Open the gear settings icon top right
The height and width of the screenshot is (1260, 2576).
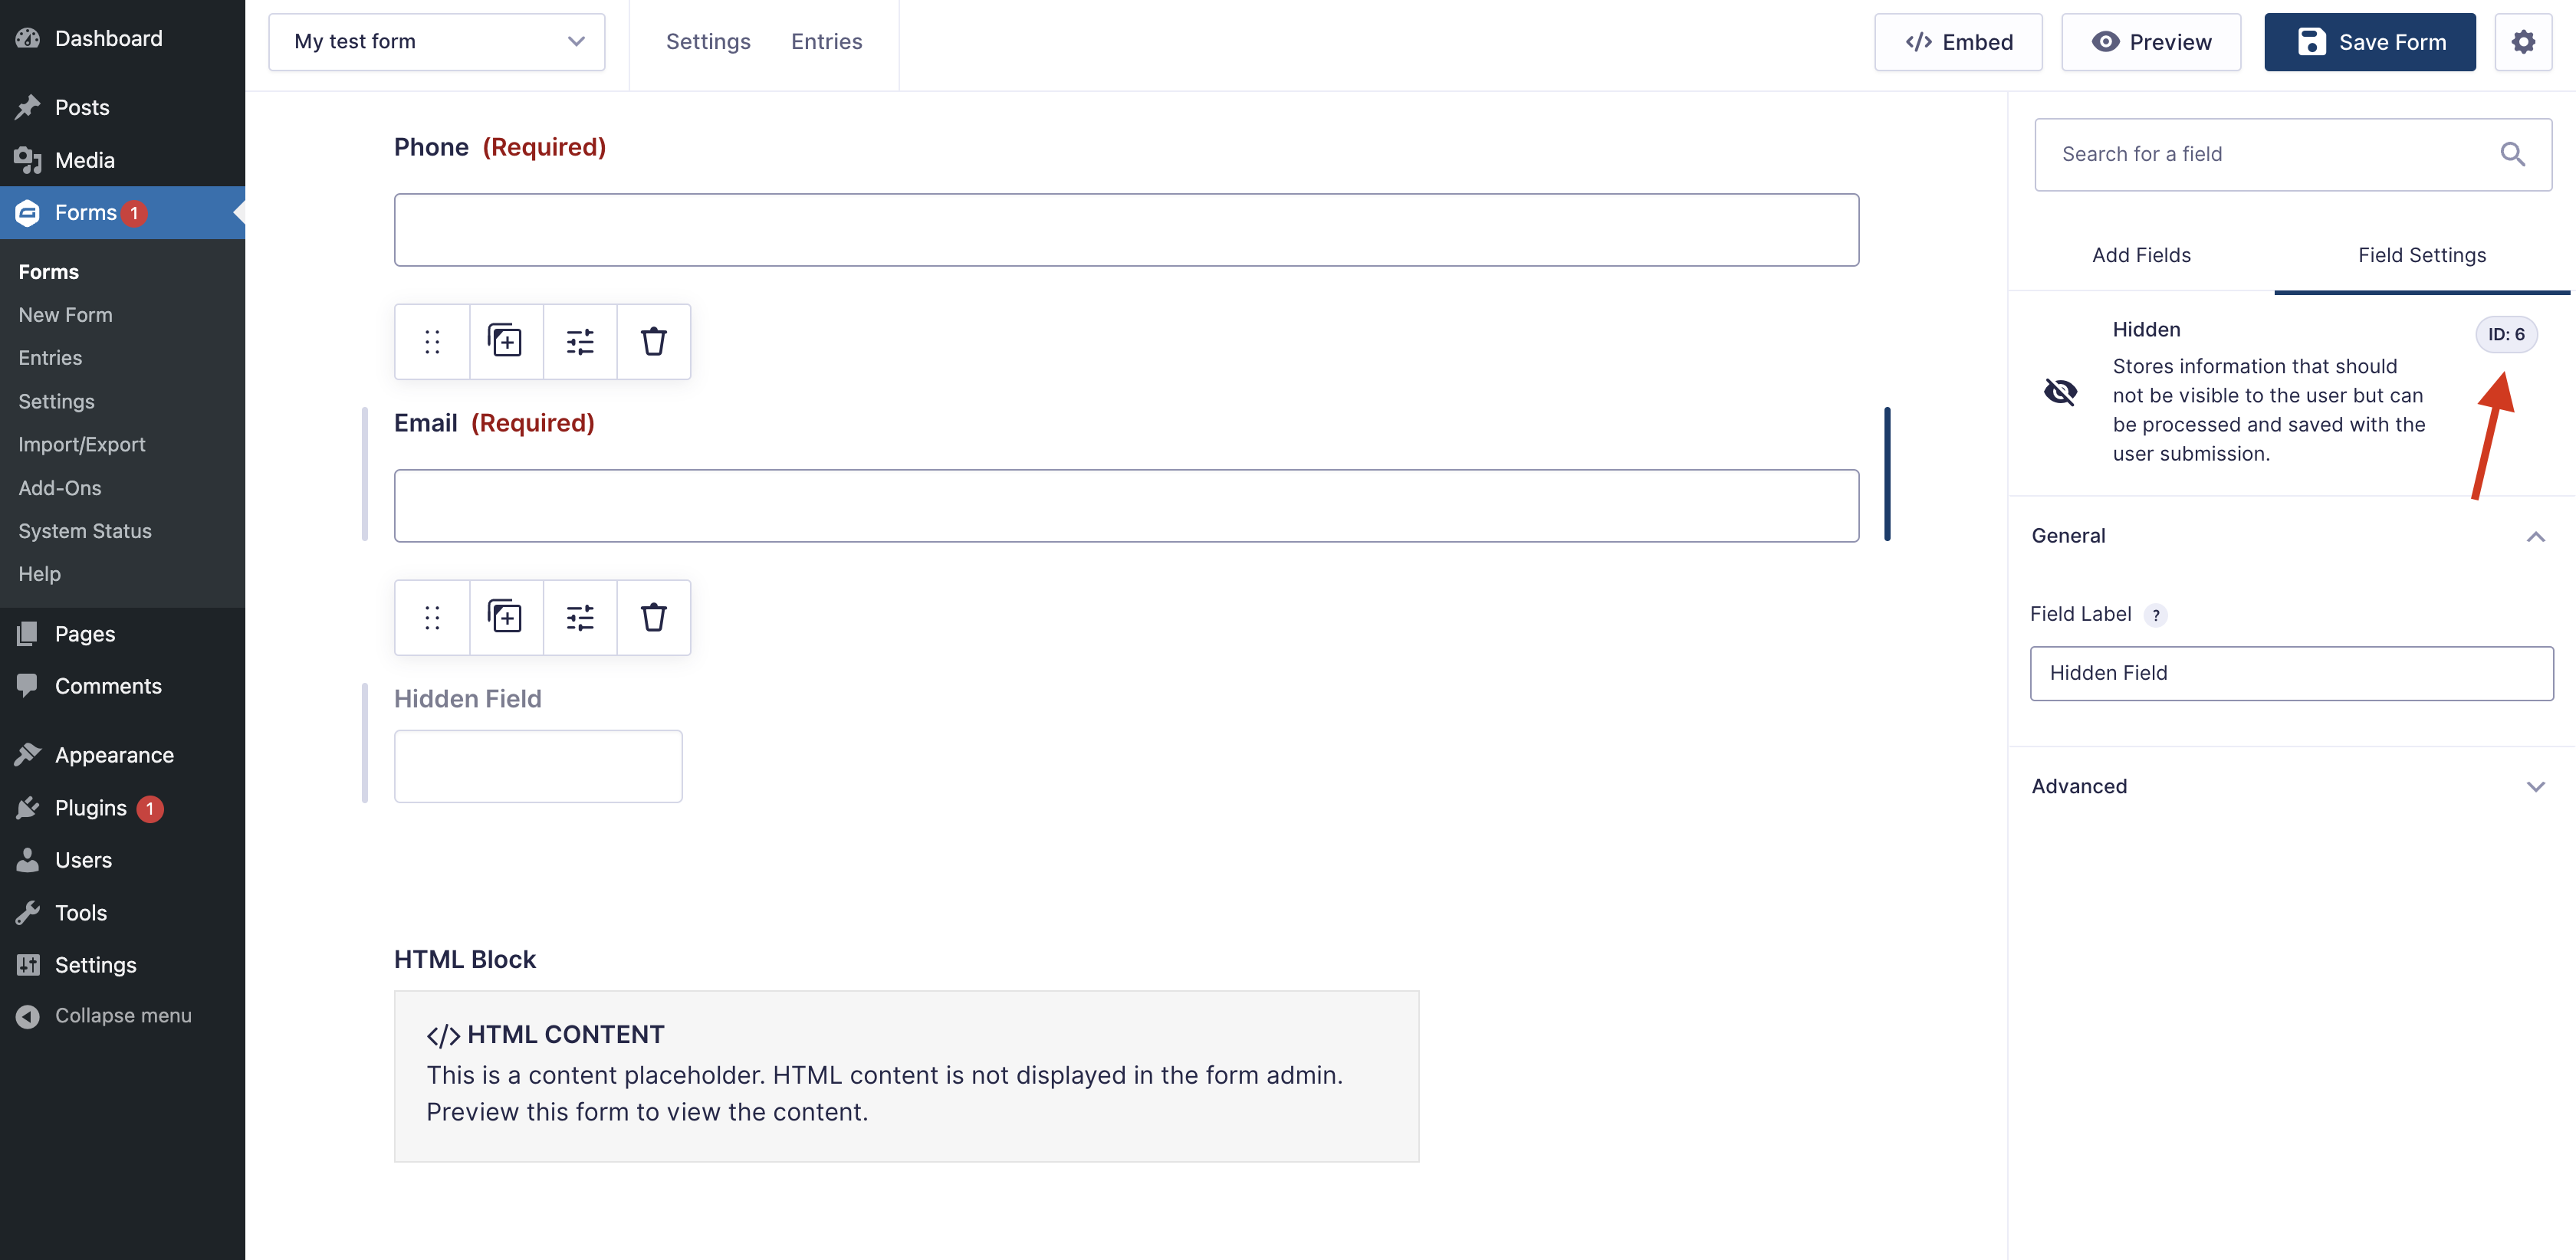(x=2523, y=42)
